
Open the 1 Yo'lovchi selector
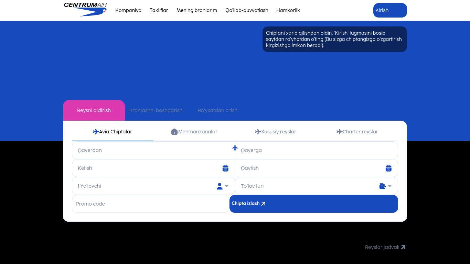(153, 186)
